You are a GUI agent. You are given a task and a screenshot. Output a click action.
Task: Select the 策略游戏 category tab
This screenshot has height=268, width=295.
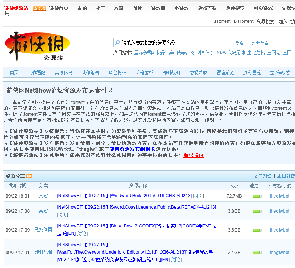pyautogui.click(x=144, y=73)
